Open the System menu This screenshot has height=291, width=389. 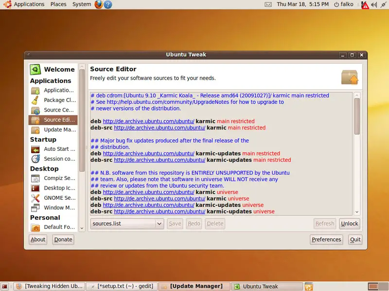click(x=82, y=4)
